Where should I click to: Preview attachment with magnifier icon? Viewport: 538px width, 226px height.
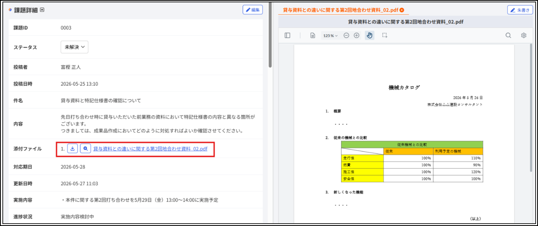(x=85, y=148)
